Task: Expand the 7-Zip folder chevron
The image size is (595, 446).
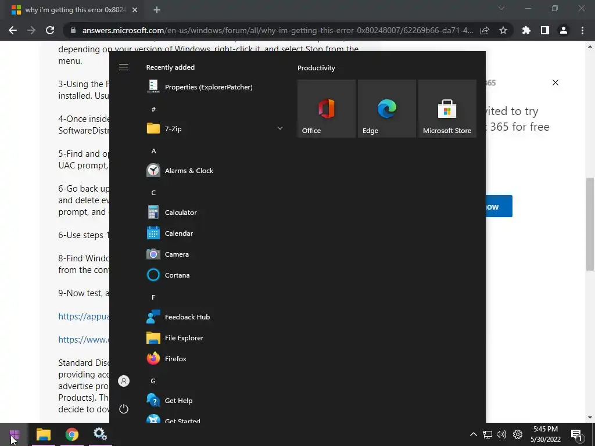Action: pyautogui.click(x=280, y=128)
